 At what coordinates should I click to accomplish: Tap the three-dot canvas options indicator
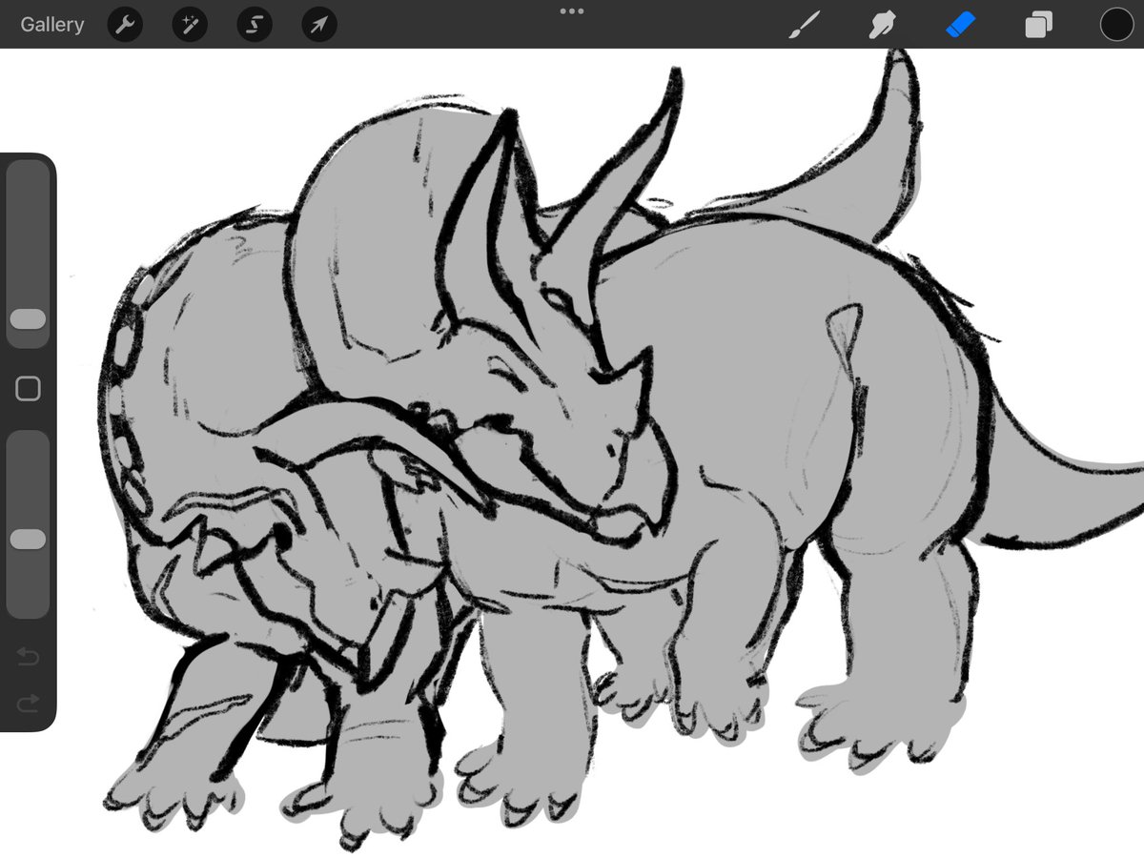coord(572,11)
